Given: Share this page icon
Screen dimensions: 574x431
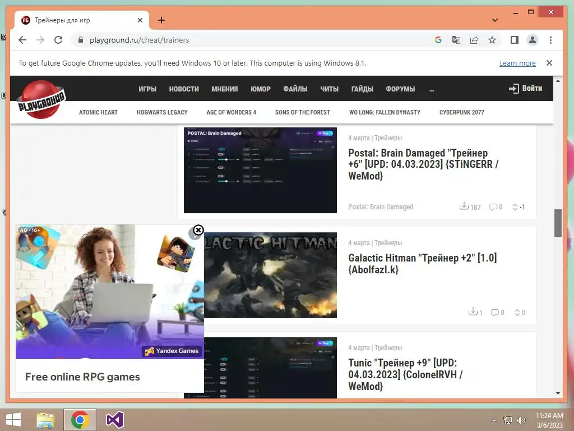Looking at the screenshot, I should 474,40.
